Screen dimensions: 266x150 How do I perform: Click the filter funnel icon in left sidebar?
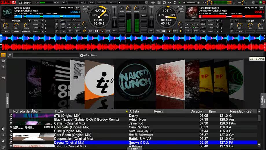coord(3,67)
